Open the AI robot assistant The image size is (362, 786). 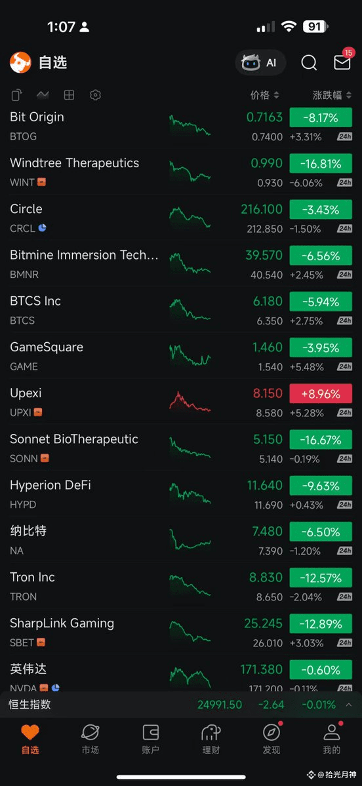point(260,63)
